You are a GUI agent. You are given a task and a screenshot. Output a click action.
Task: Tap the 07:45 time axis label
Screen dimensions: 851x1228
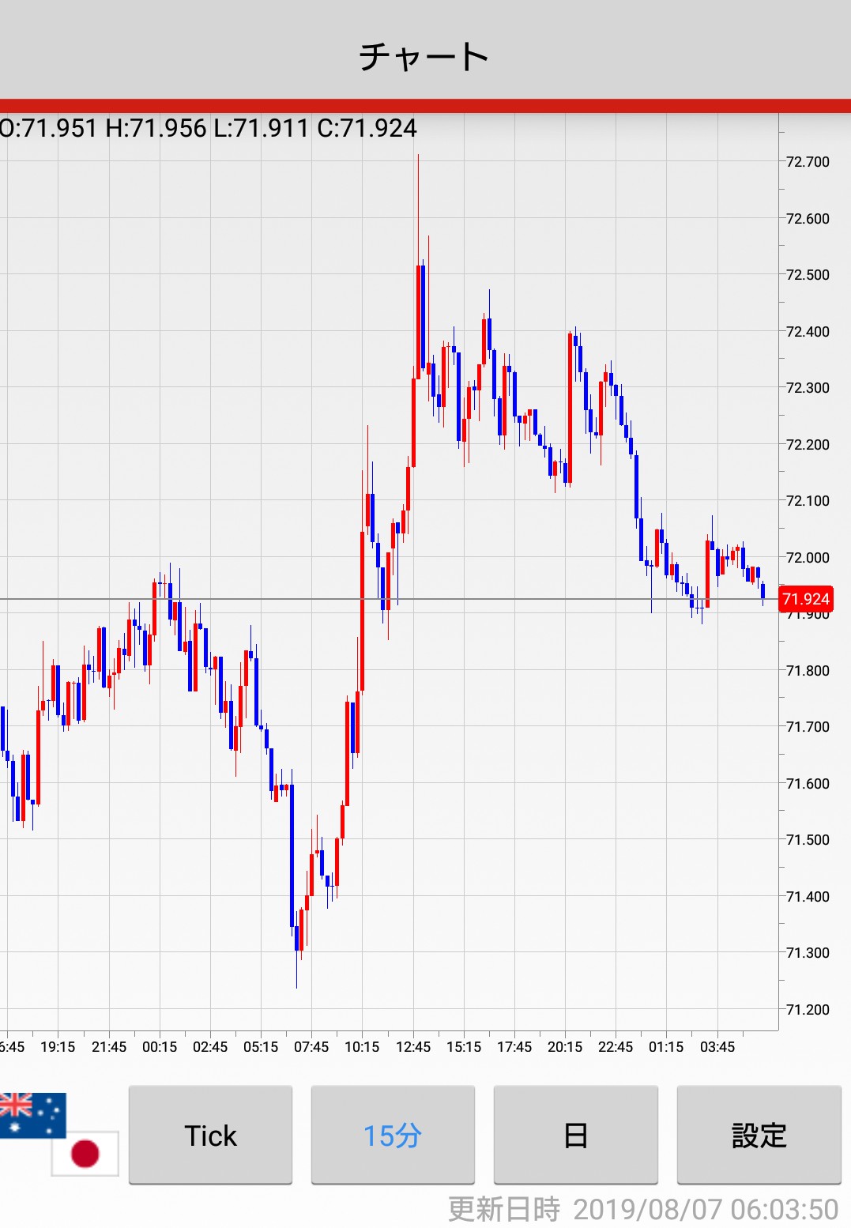tap(311, 1047)
